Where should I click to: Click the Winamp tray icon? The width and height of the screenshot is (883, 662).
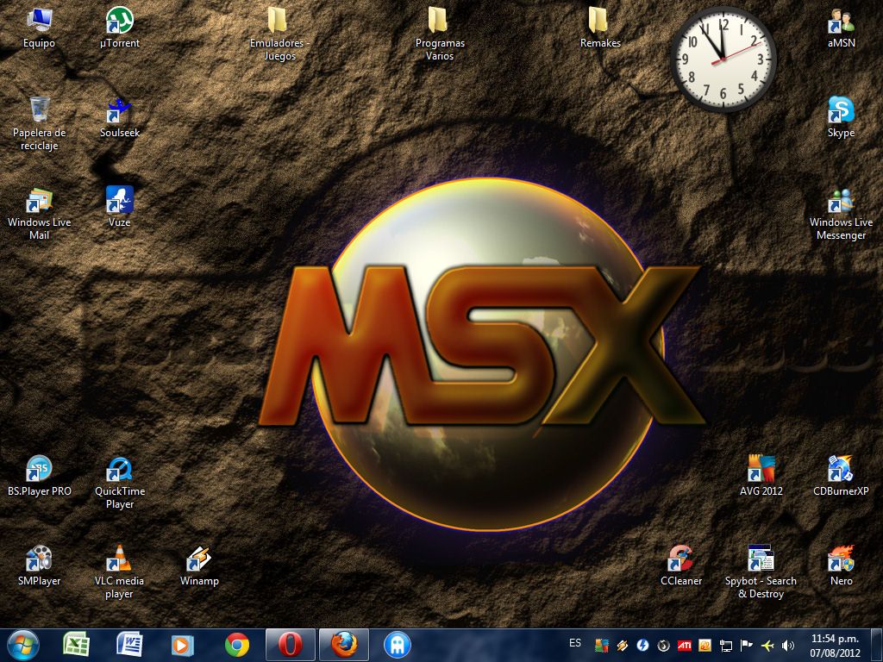[x=623, y=645]
